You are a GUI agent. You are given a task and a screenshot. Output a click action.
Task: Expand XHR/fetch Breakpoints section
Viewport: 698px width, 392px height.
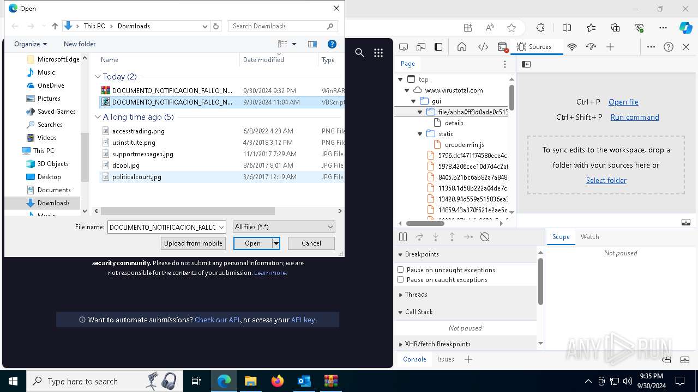pos(401,344)
